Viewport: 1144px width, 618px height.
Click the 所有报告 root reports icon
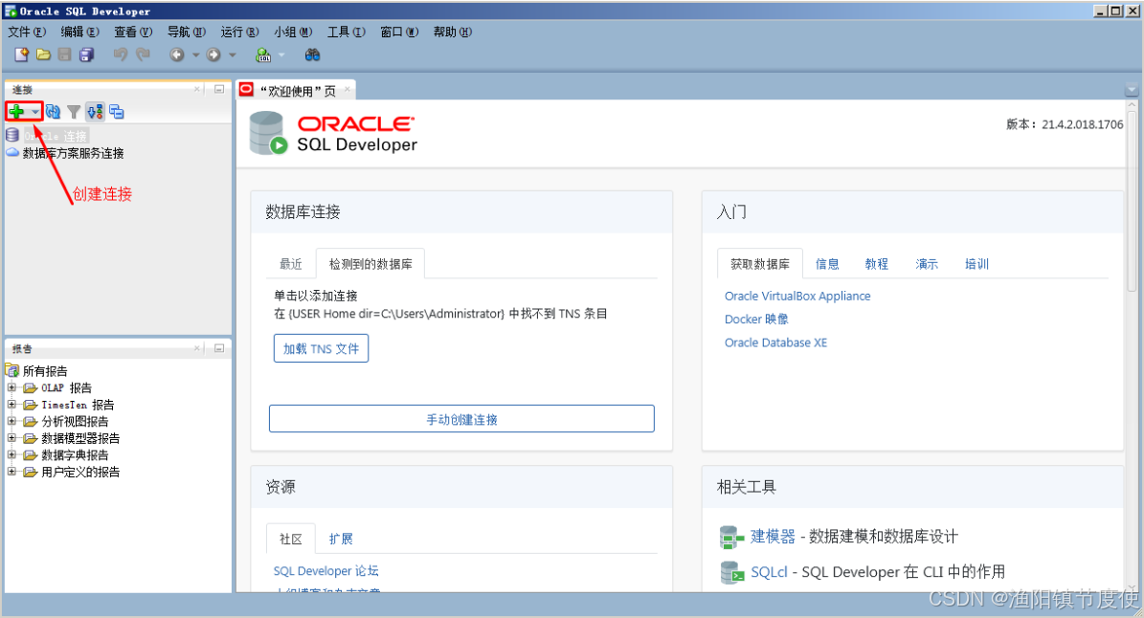click(x=12, y=370)
